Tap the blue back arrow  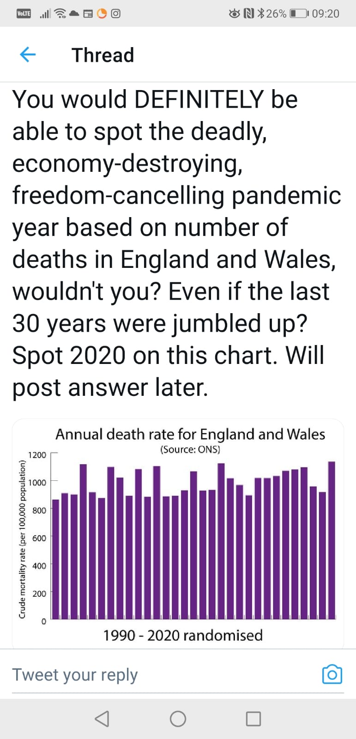(28, 55)
